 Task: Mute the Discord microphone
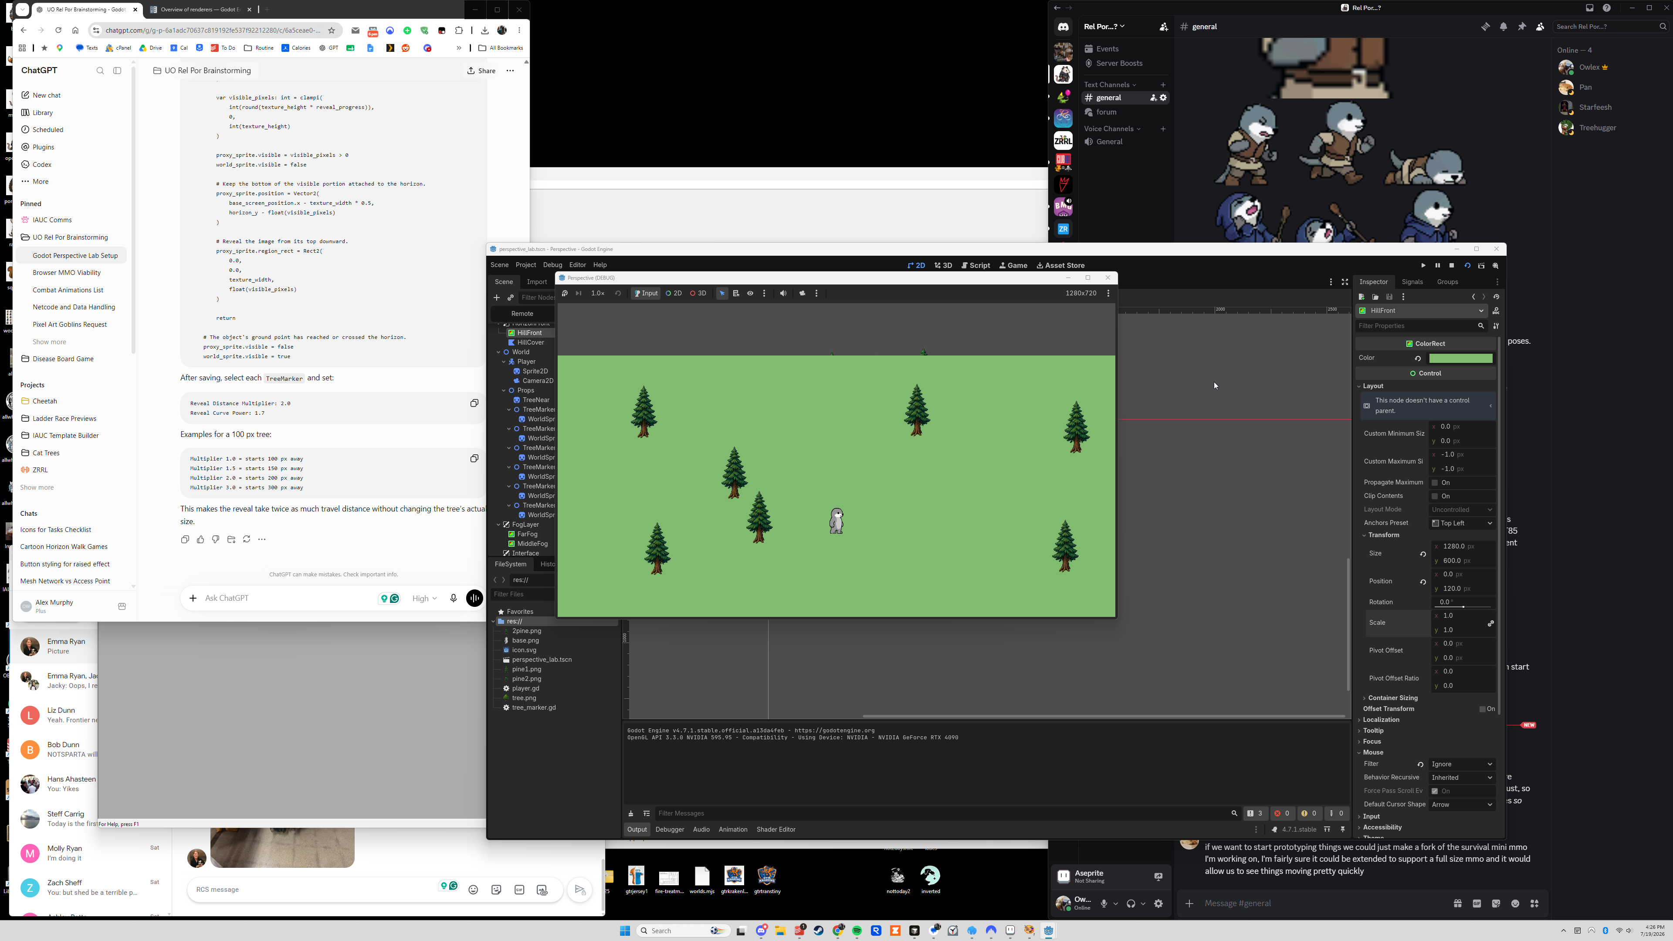click(x=1104, y=904)
